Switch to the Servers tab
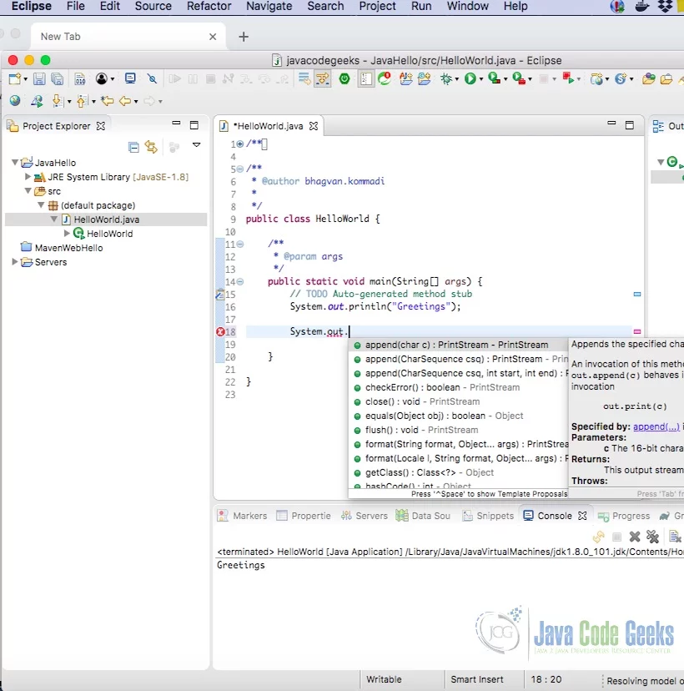The image size is (684, 691). [365, 516]
